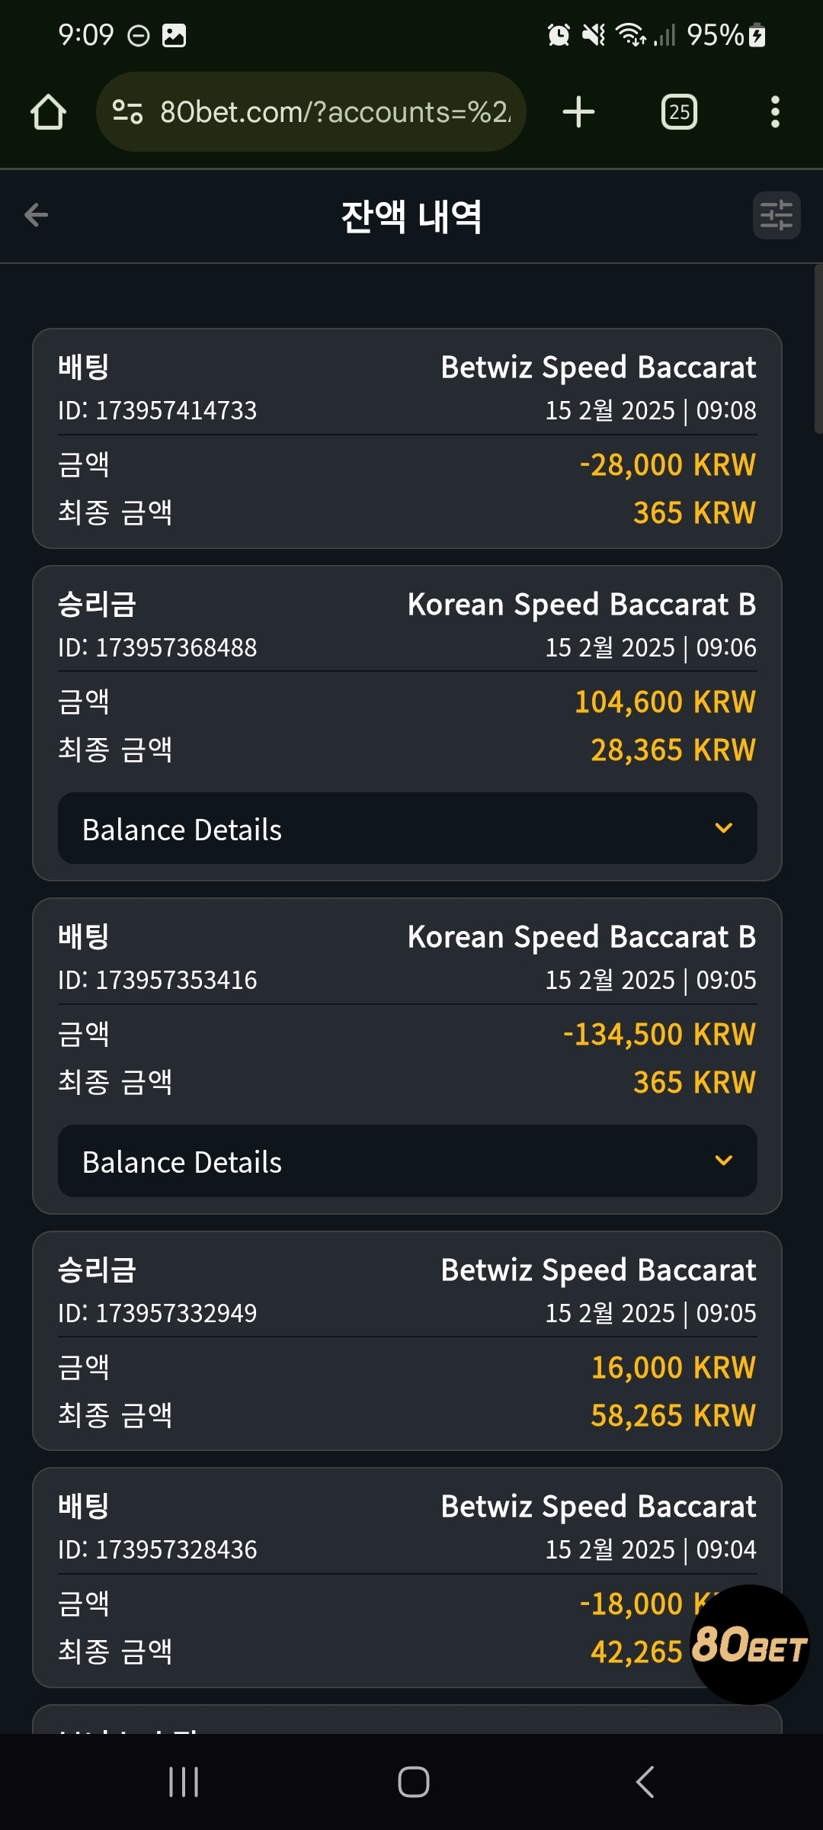Open the tab switcher showing 25 tabs
823x1830 pixels.
tap(679, 112)
